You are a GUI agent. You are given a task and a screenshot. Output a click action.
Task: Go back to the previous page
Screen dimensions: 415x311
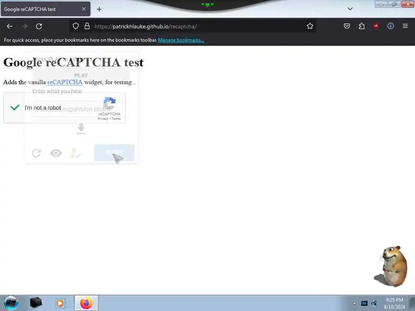(10, 26)
